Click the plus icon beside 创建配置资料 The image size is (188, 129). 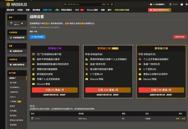tap(11, 51)
